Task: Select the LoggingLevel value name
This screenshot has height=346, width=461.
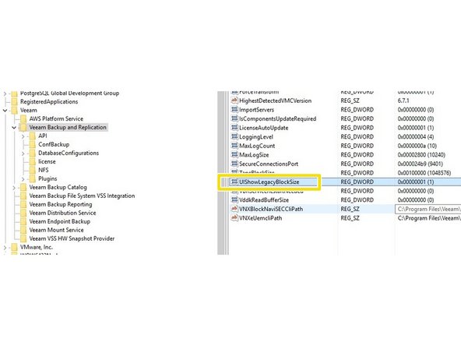Action: coord(256,137)
